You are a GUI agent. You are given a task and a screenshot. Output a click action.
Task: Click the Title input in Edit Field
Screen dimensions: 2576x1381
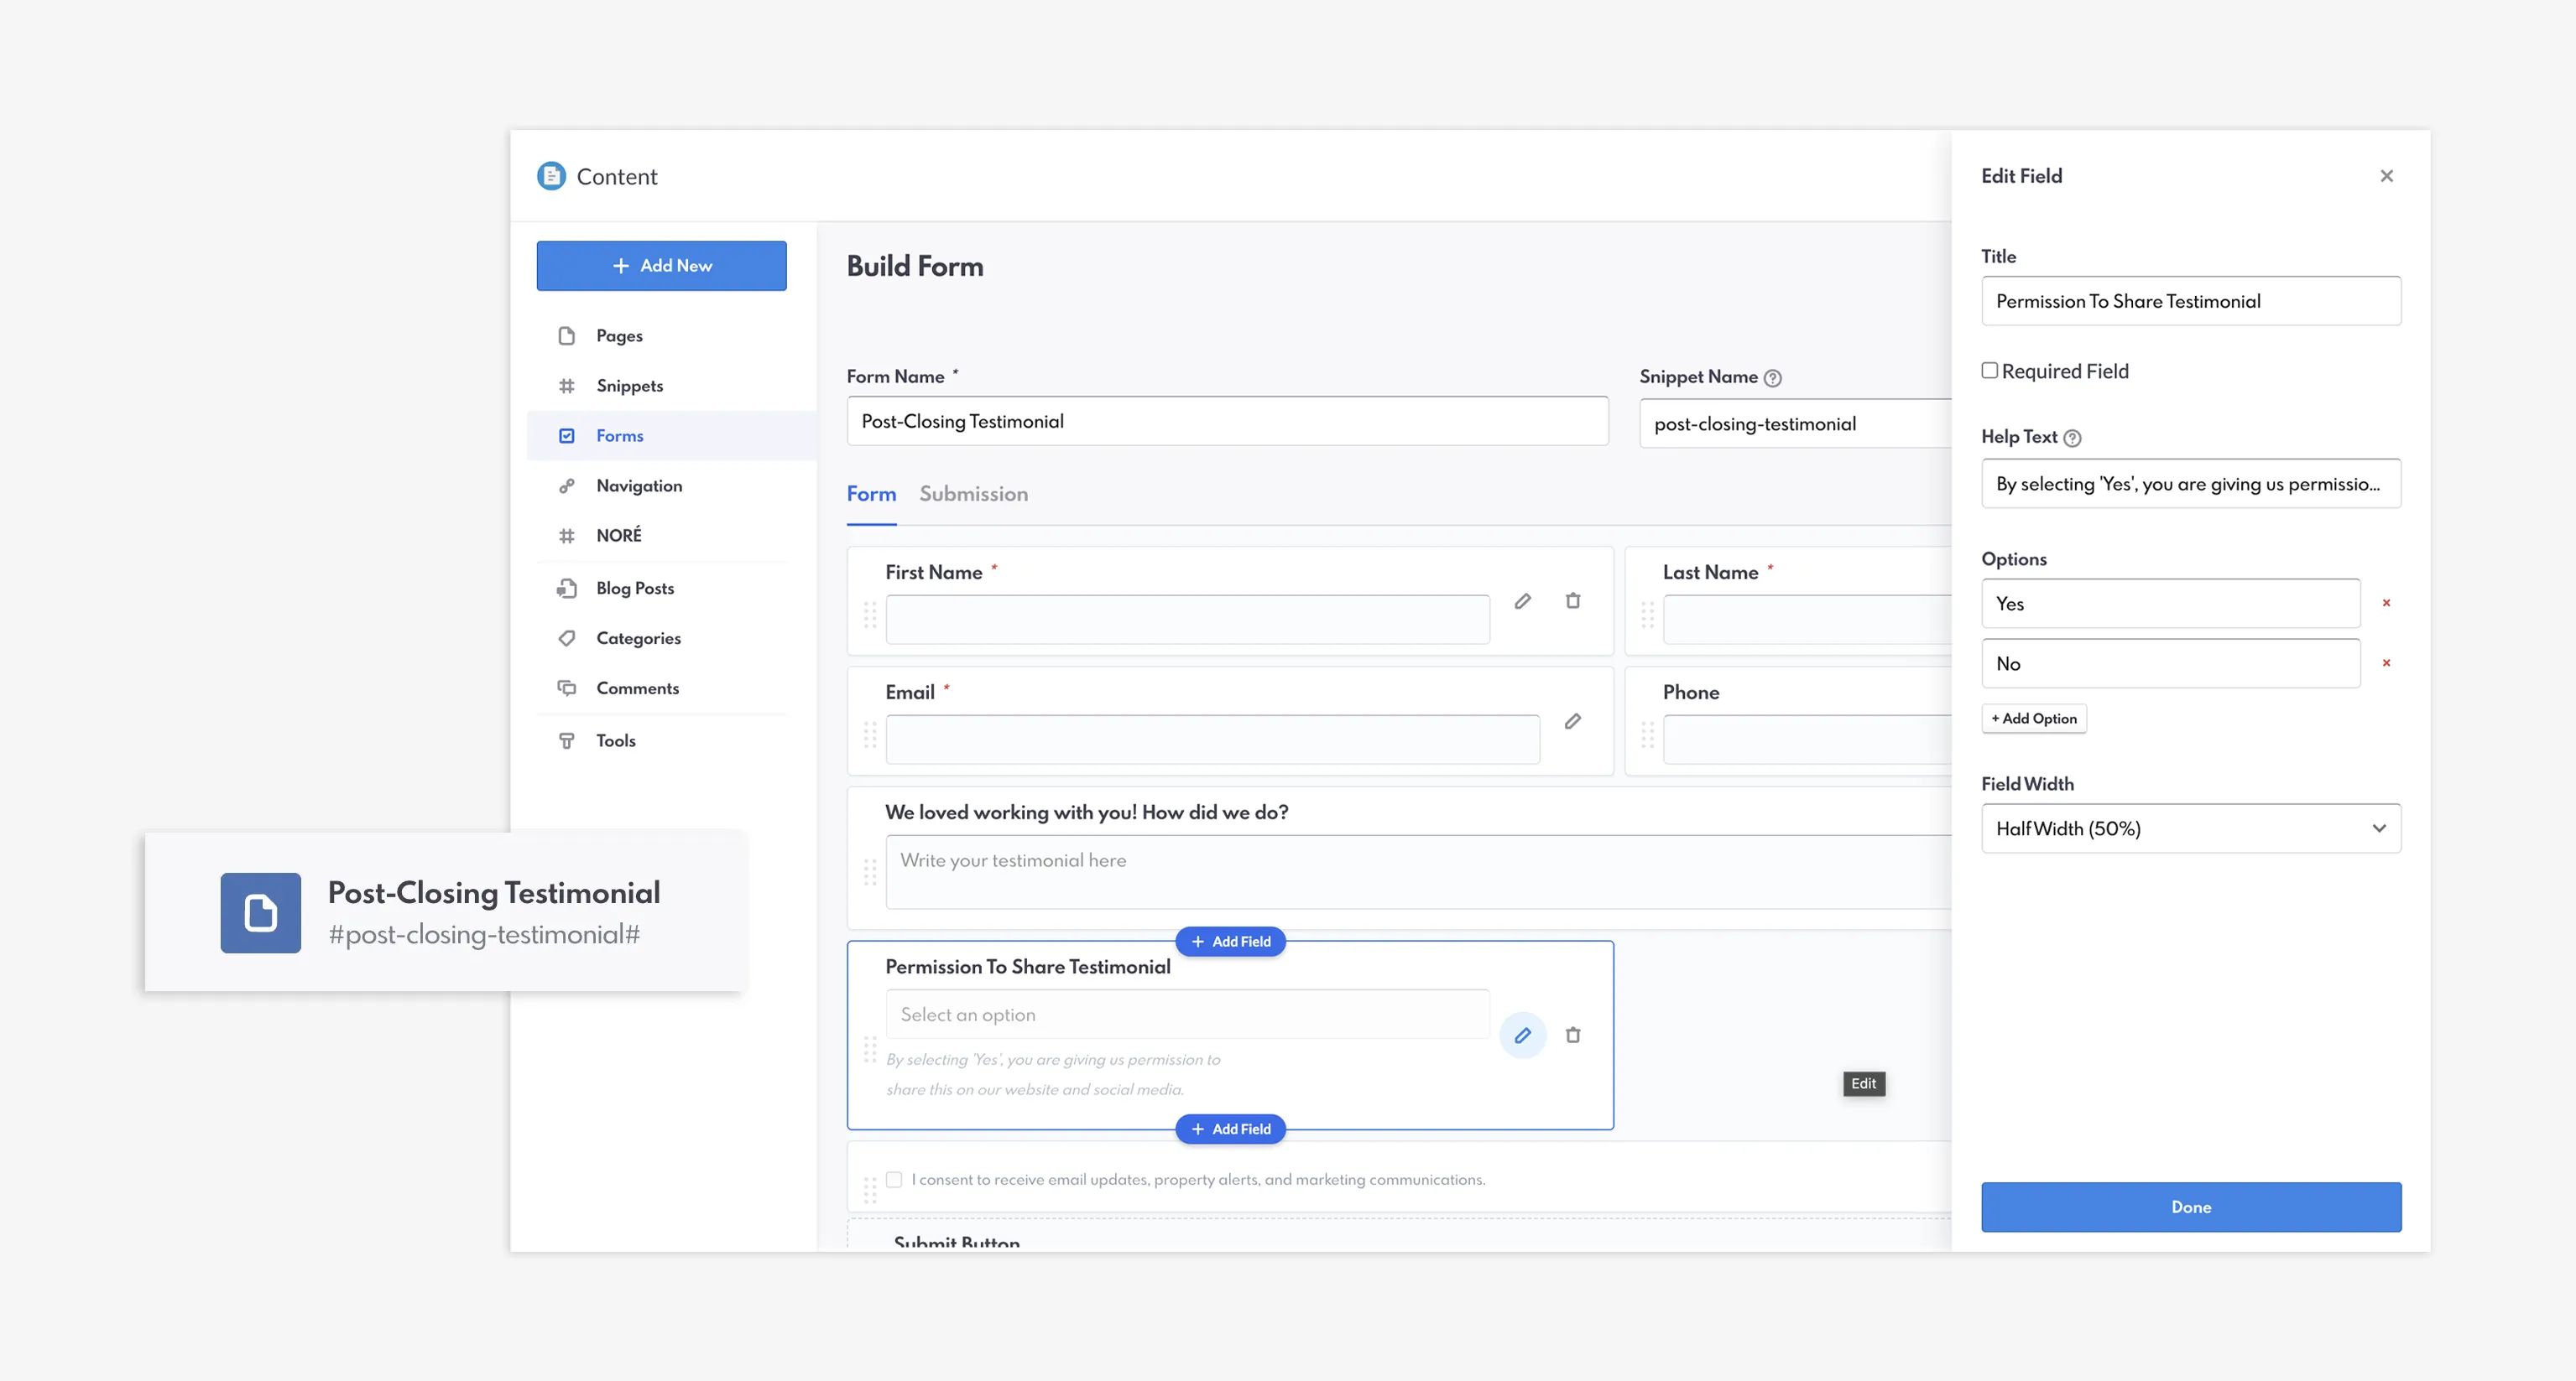click(2191, 301)
